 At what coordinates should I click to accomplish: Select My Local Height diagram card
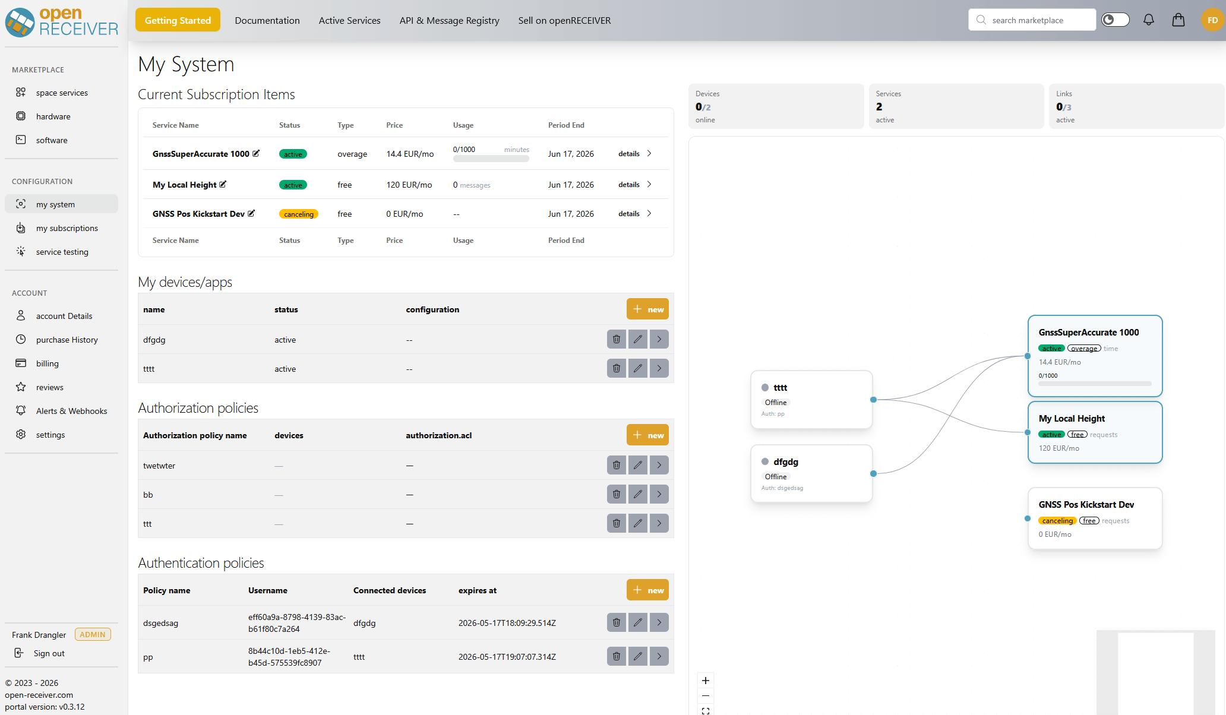pyautogui.click(x=1095, y=432)
